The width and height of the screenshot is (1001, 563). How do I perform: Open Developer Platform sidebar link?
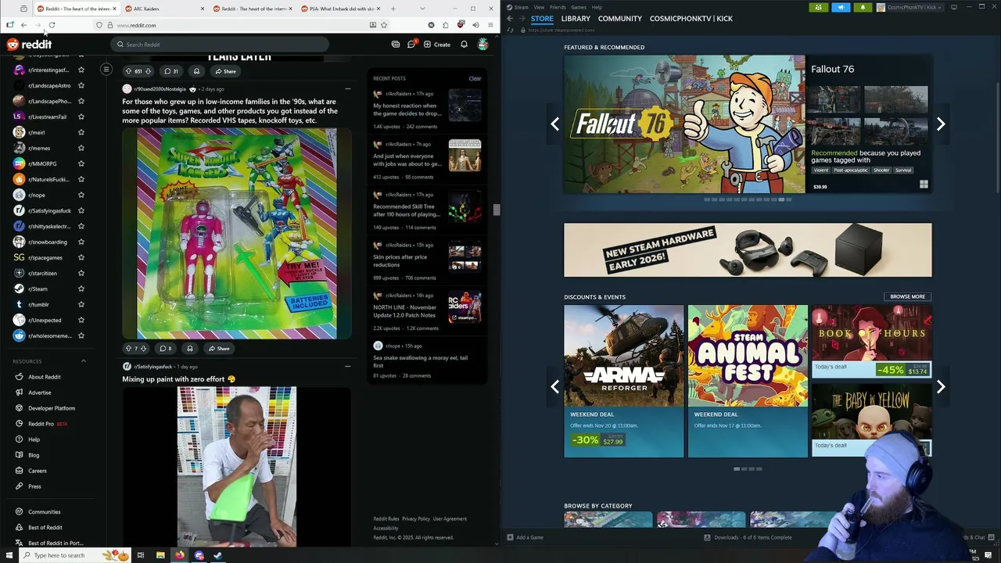click(x=52, y=408)
